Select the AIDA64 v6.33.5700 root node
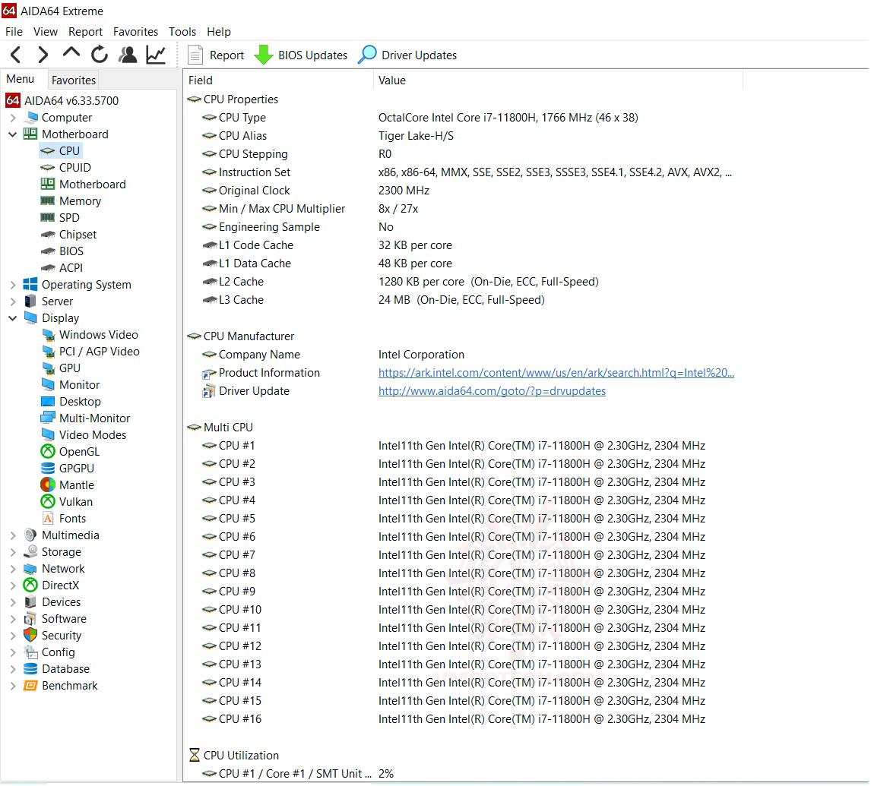This screenshot has width=871, height=786. tap(62, 100)
